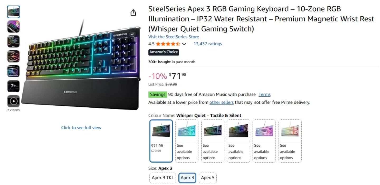Click the strikethrough list price text
Image resolution: width=380 pixels, height=185 pixels.
point(171,84)
